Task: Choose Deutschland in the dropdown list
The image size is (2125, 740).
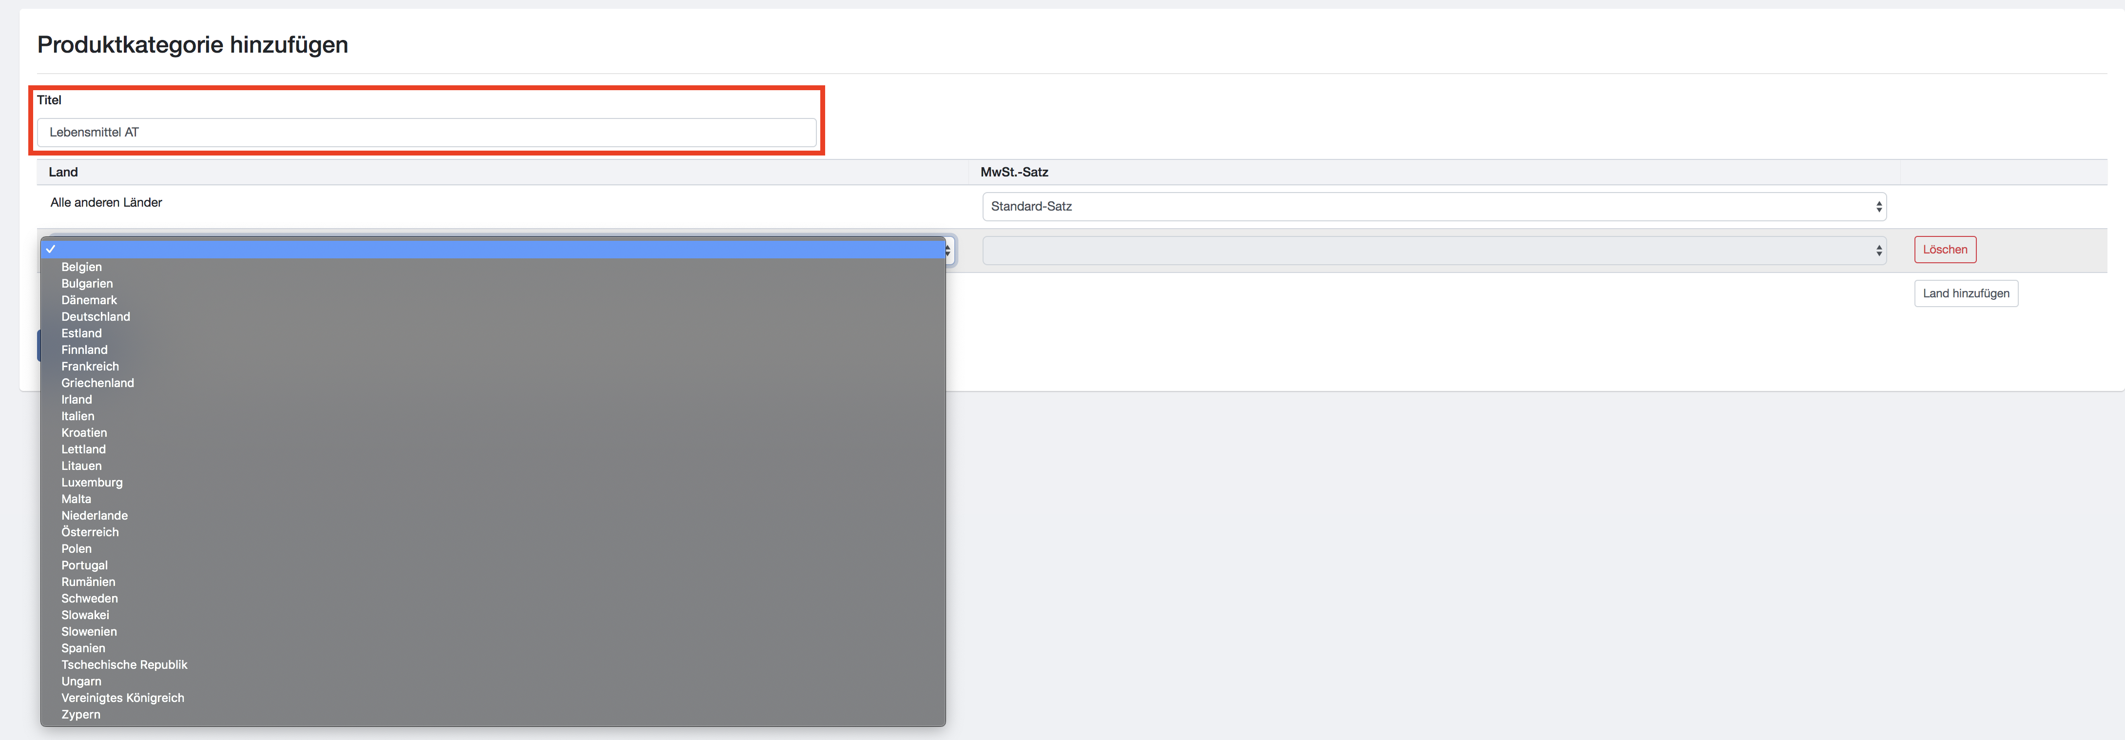Action: [x=96, y=317]
